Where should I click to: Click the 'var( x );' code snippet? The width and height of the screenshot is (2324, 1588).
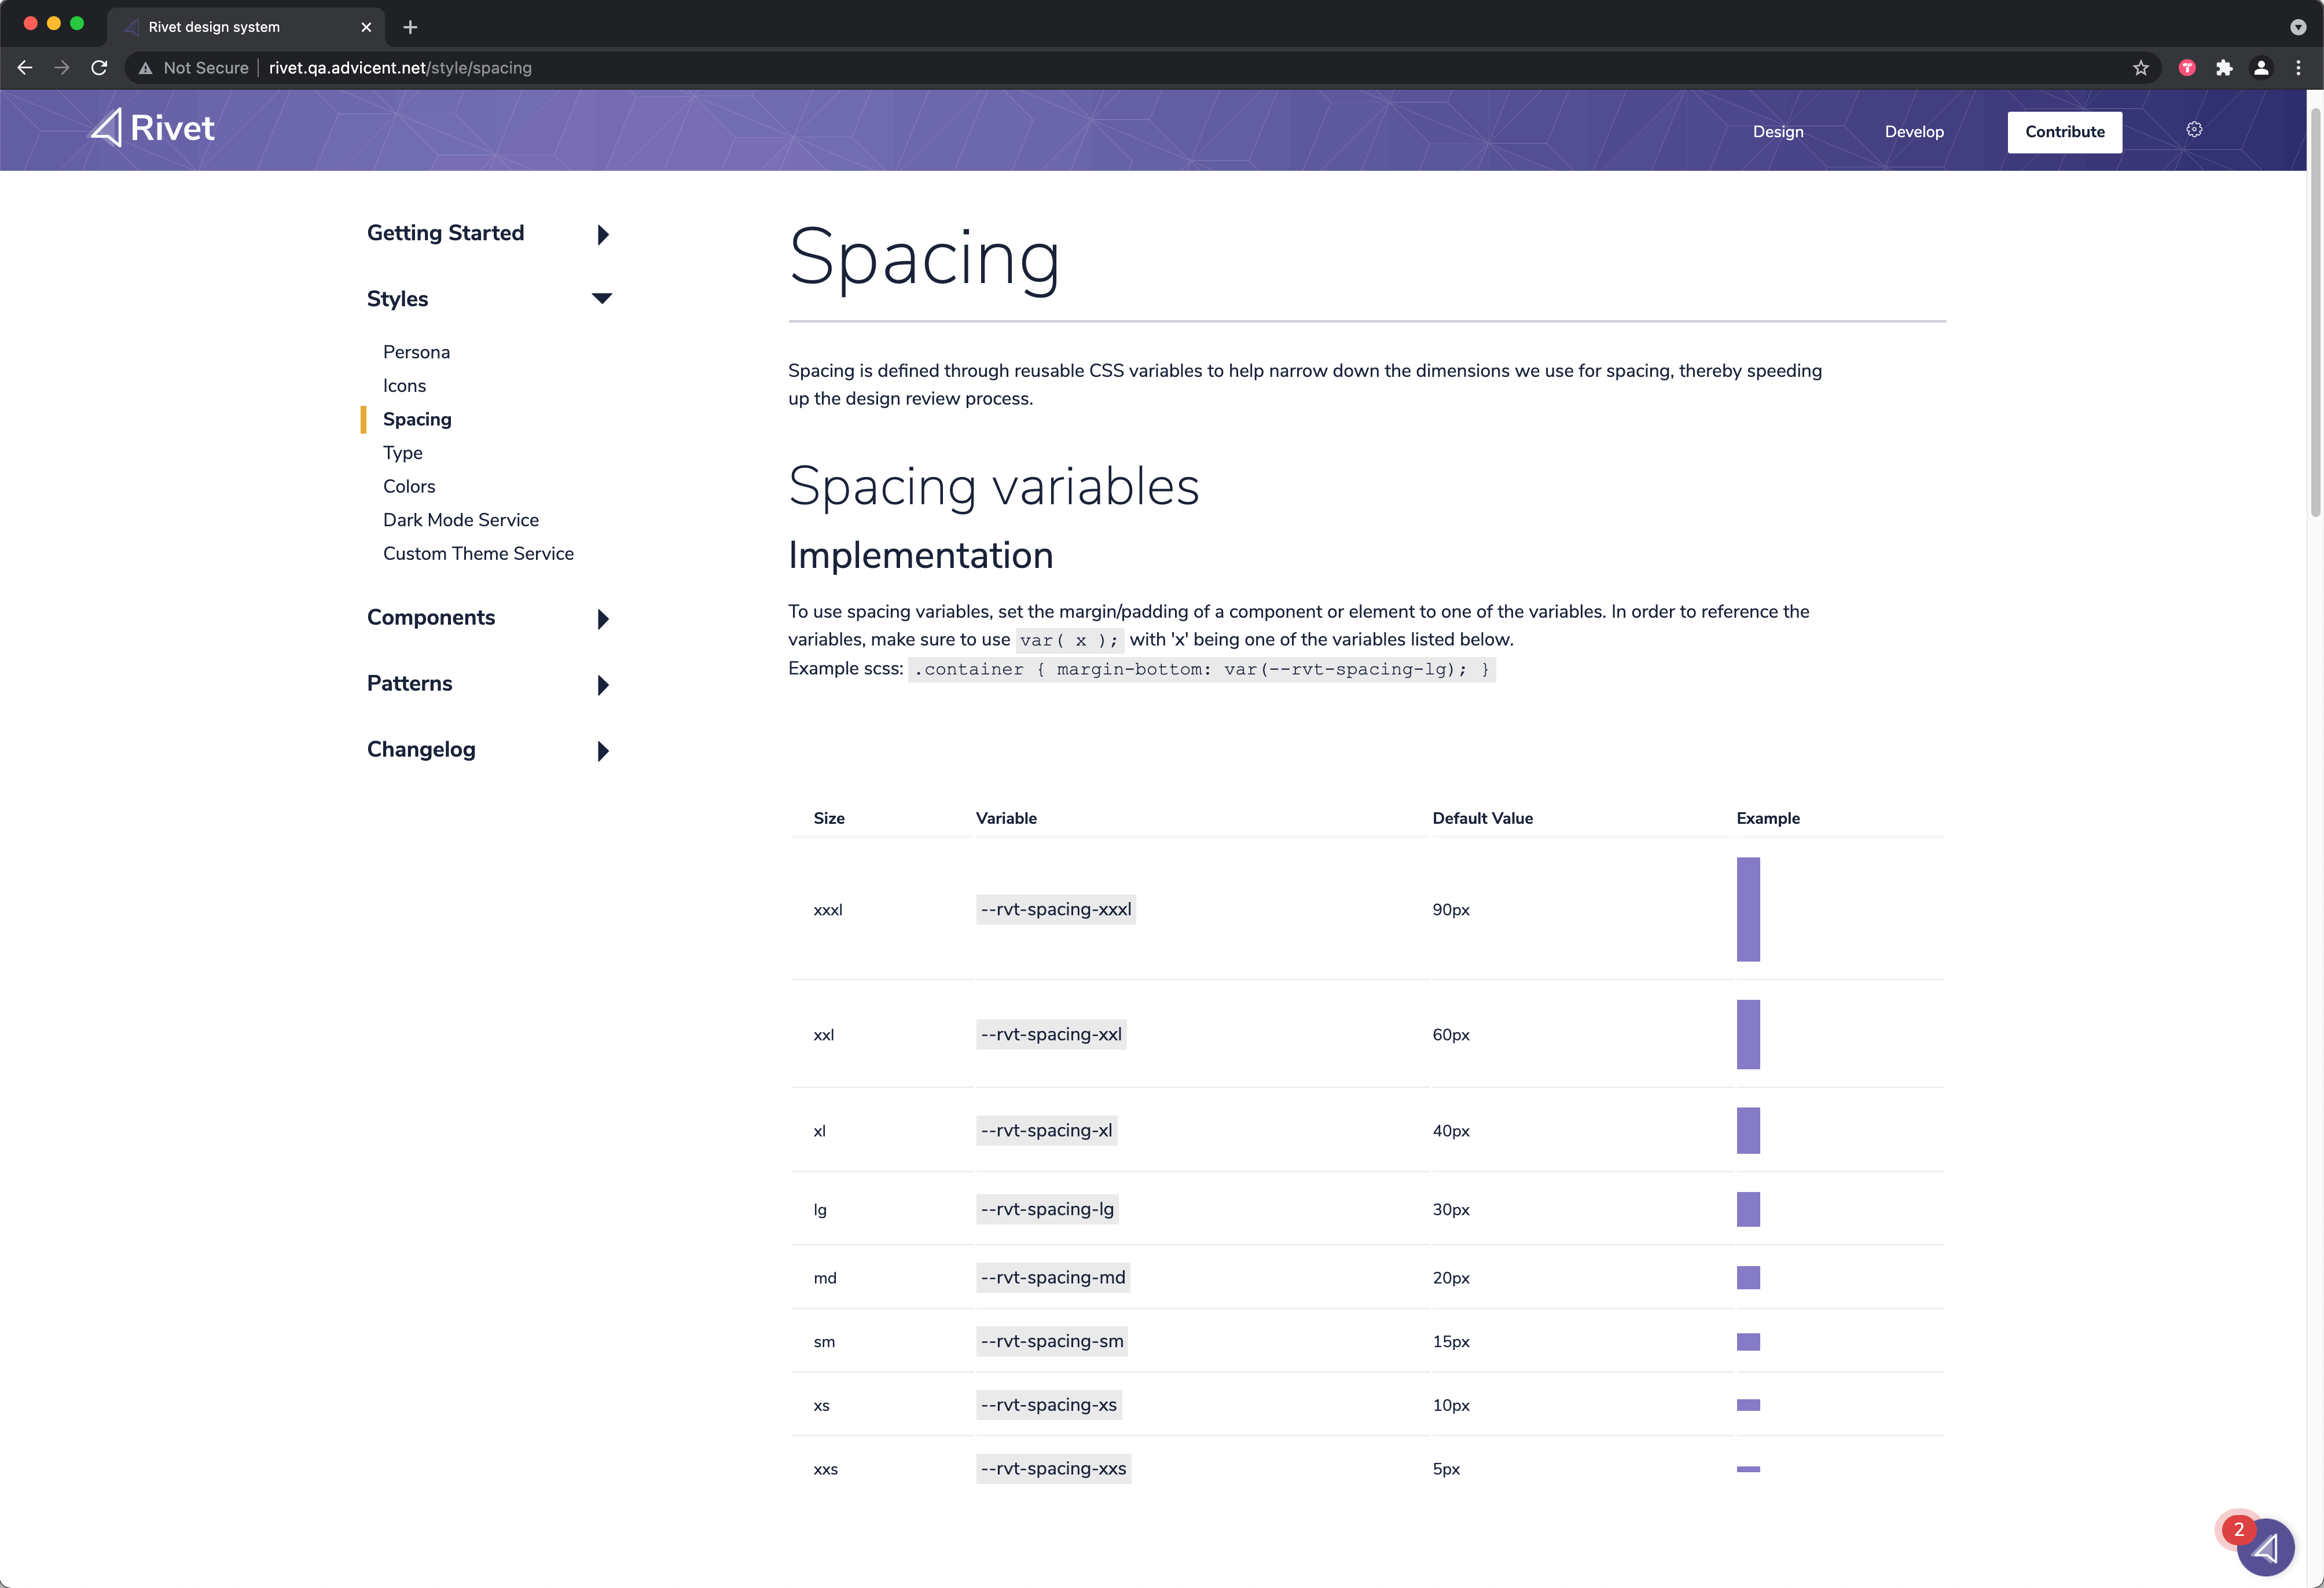[x=1069, y=640]
